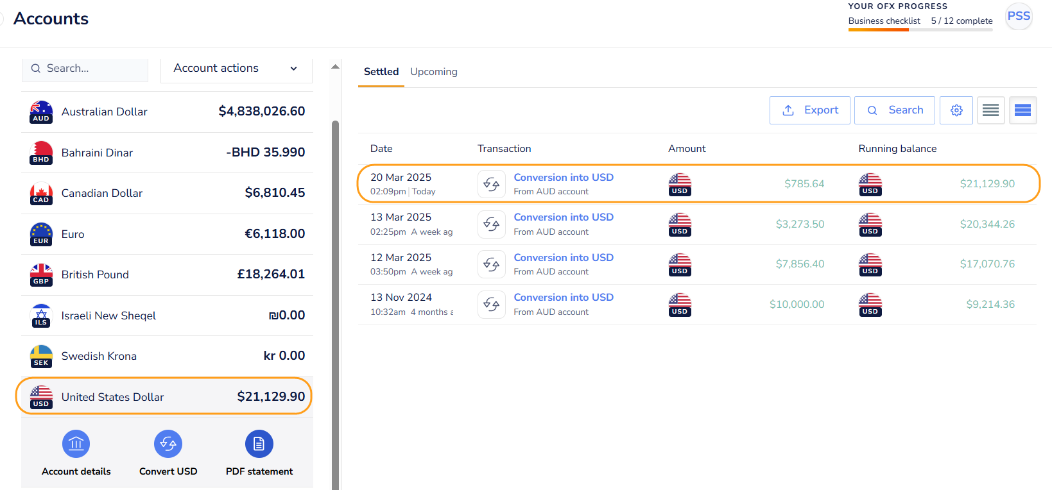The image size is (1052, 490).
Task: Open the 12 Mar 2025 Conversion into USD link
Action: coord(564,258)
